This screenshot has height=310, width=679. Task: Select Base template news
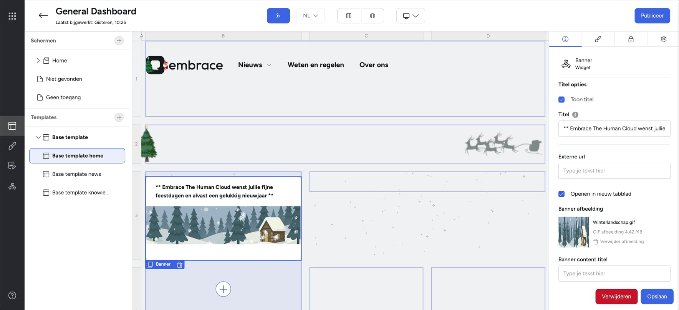click(x=76, y=174)
